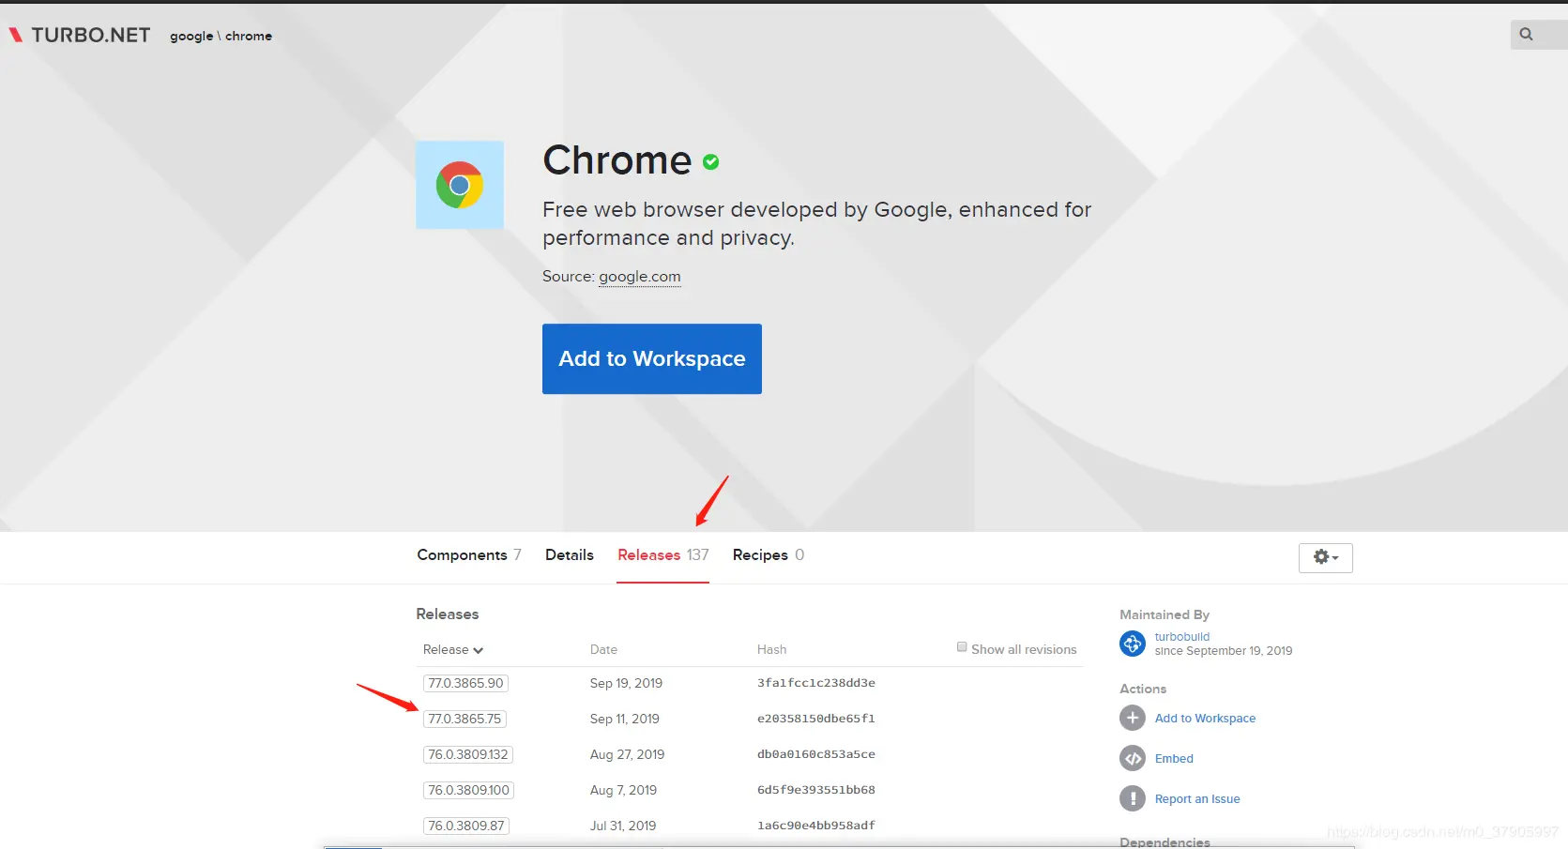Click the date Sep 19, 2019
This screenshot has width=1568, height=849.
pos(626,683)
